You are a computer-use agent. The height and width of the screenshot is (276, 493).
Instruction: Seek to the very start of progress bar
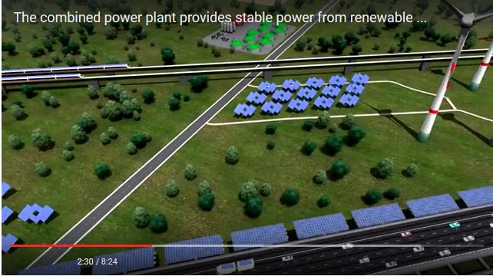(11, 245)
